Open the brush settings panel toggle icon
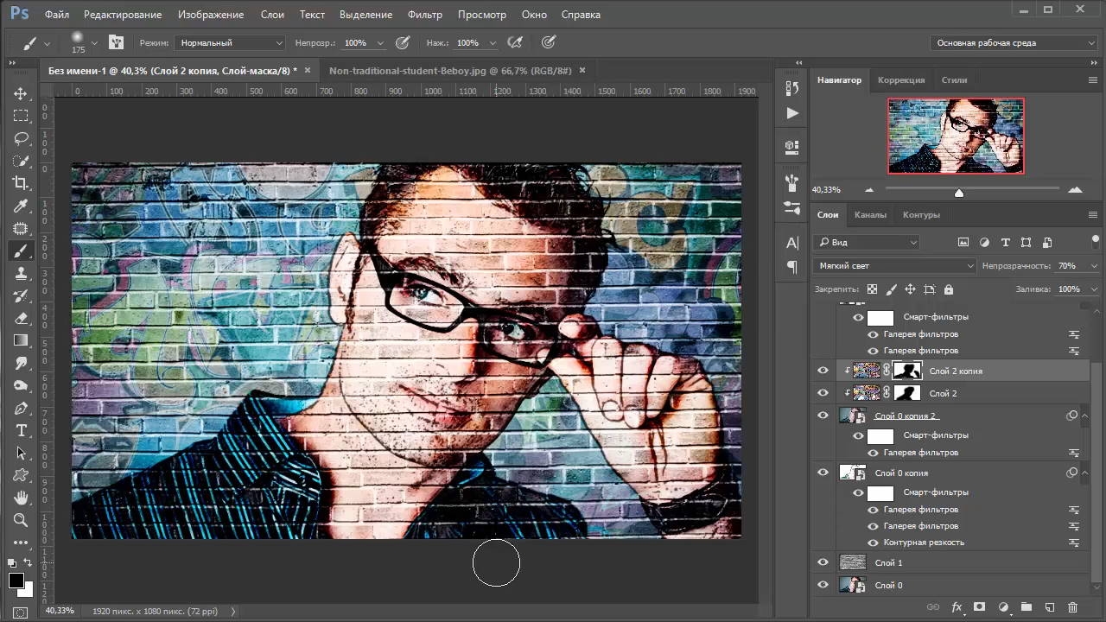The height and width of the screenshot is (622, 1106). click(x=116, y=42)
